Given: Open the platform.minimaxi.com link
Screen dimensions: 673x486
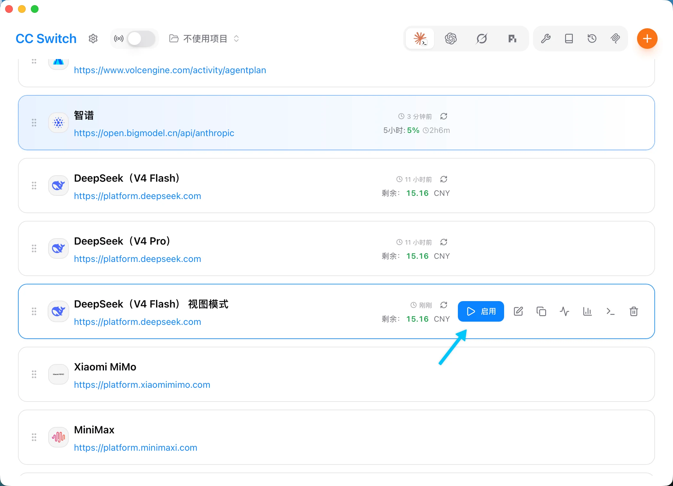Looking at the screenshot, I should (135, 447).
